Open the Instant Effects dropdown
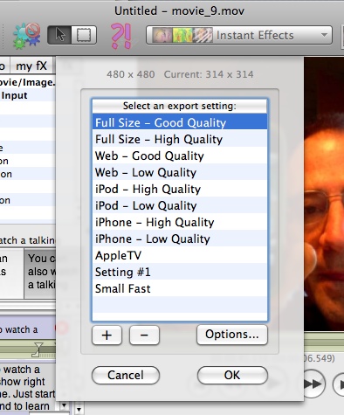344x415 pixels. coord(239,35)
